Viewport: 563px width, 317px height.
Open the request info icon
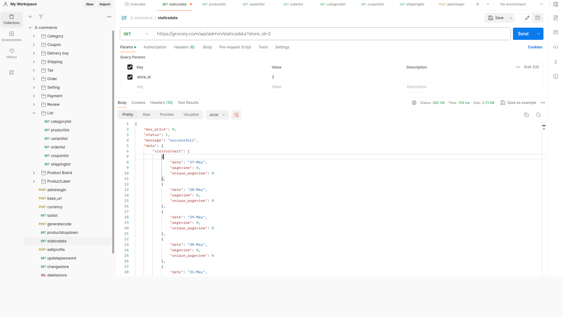tap(556, 77)
